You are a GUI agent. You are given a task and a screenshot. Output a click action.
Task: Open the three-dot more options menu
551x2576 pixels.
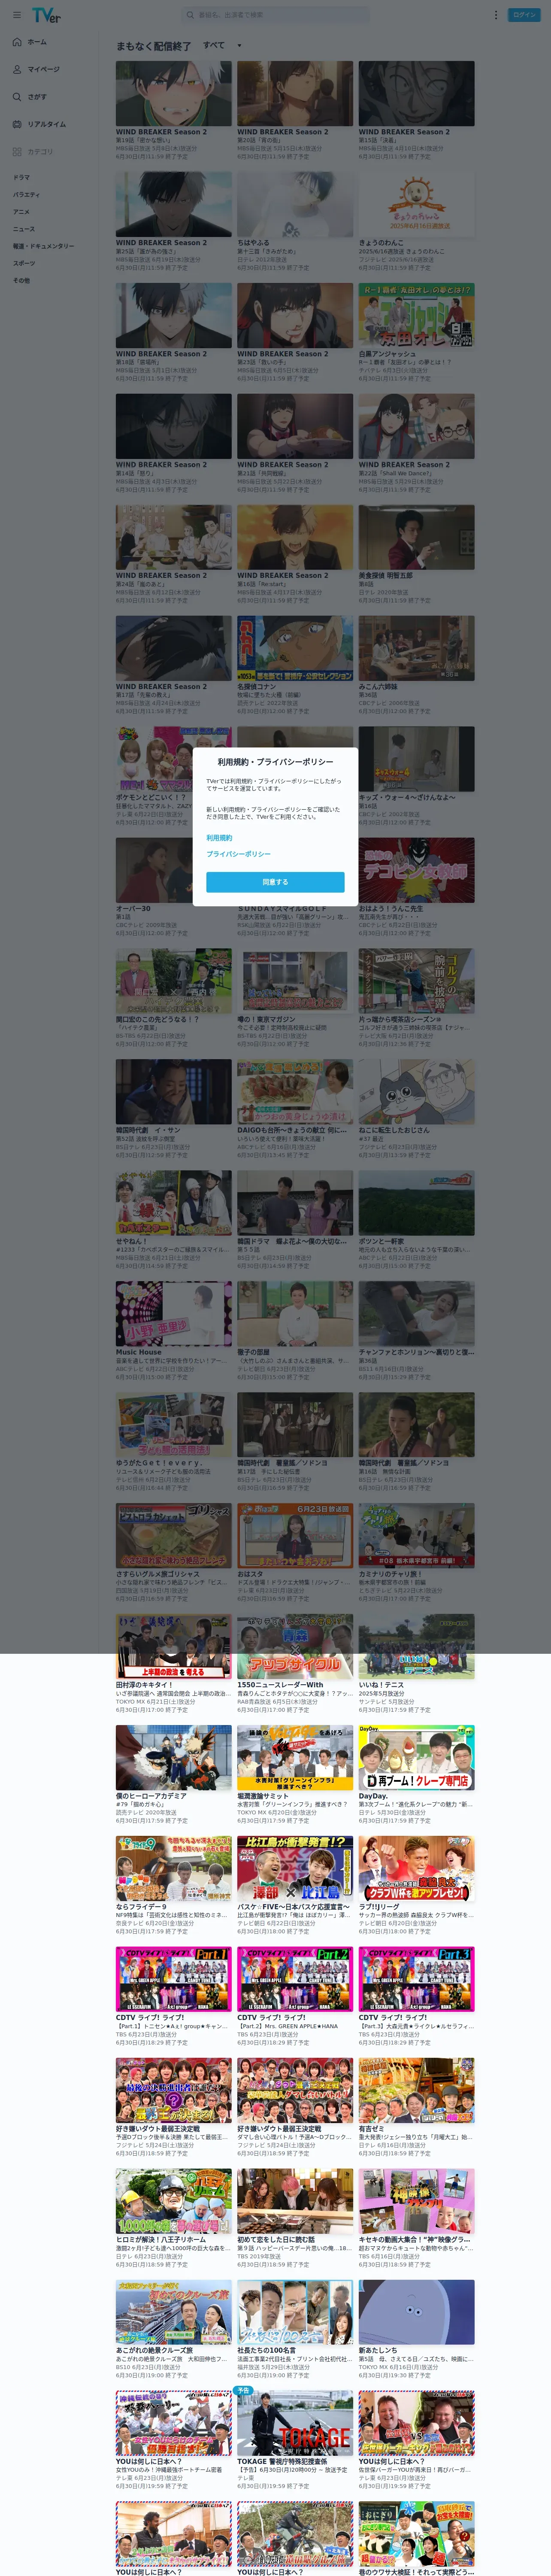pyautogui.click(x=495, y=15)
